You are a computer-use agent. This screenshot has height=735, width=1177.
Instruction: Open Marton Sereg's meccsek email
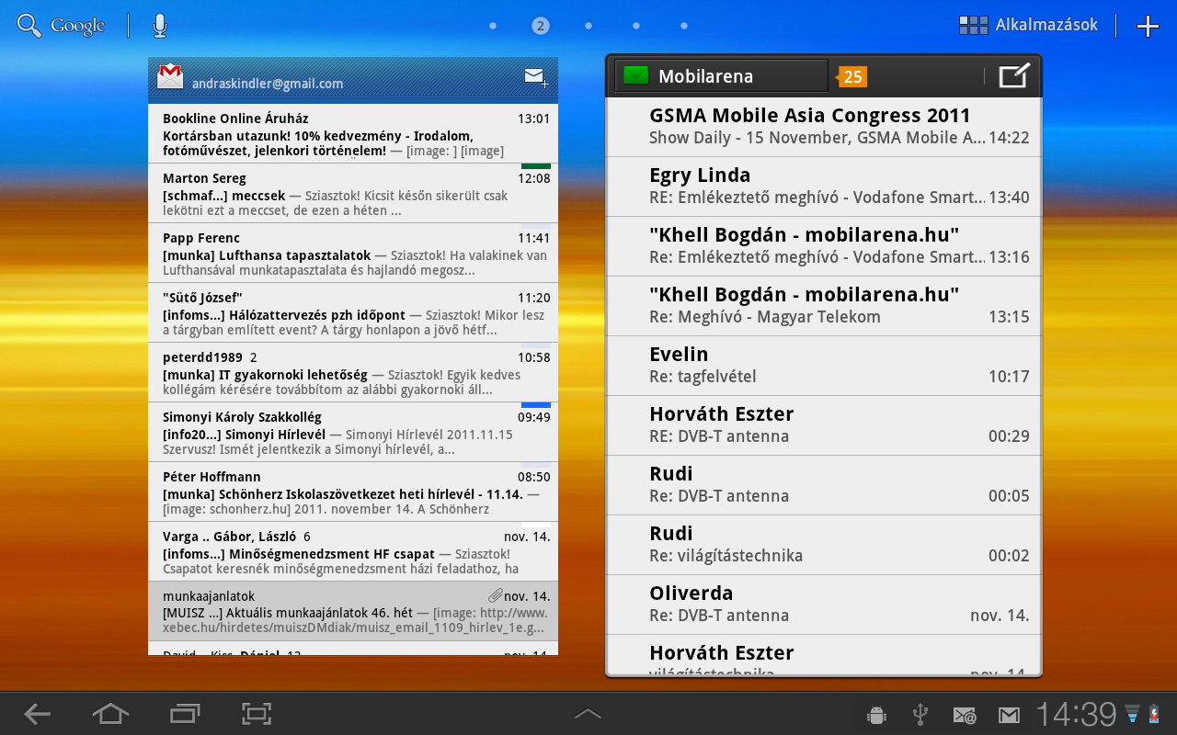[353, 193]
